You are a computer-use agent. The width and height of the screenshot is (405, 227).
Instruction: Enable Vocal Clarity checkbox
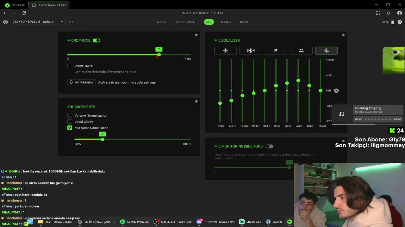70,121
